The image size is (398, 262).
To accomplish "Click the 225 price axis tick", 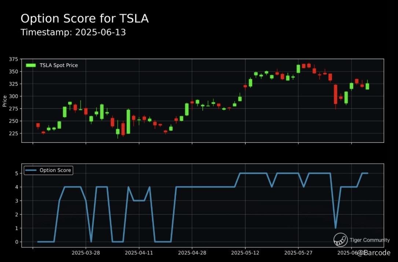I will [x=14, y=134].
